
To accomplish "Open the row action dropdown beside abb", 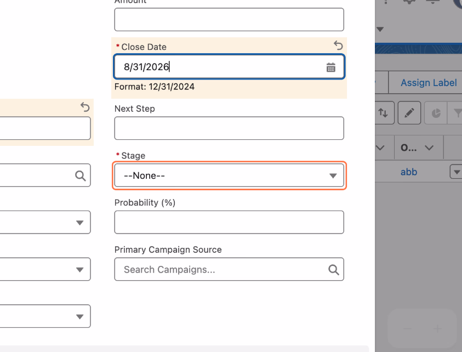I will 457,172.
